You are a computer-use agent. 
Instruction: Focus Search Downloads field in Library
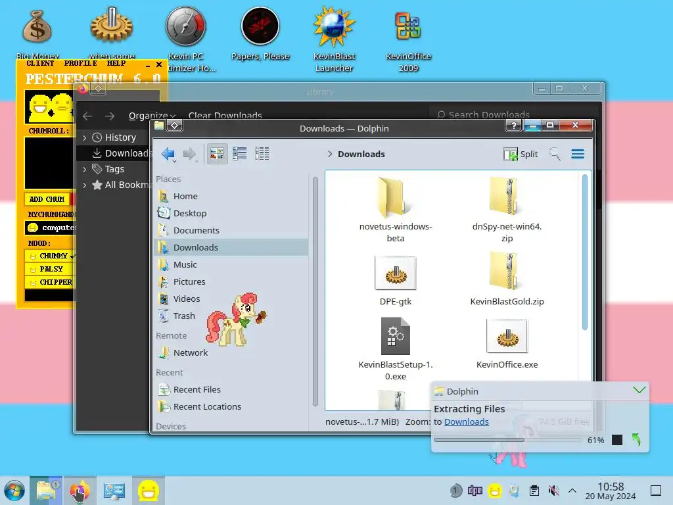pos(513,114)
